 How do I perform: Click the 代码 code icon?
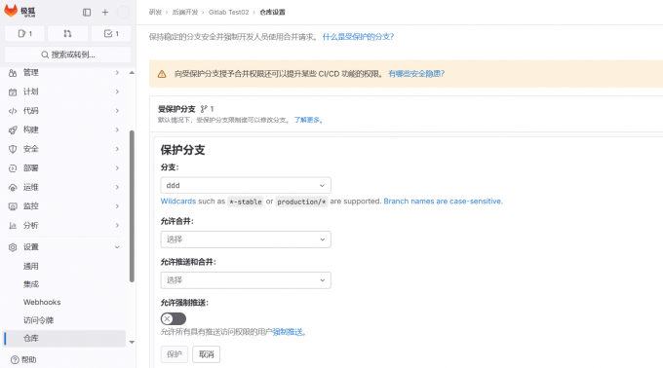pos(13,111)
